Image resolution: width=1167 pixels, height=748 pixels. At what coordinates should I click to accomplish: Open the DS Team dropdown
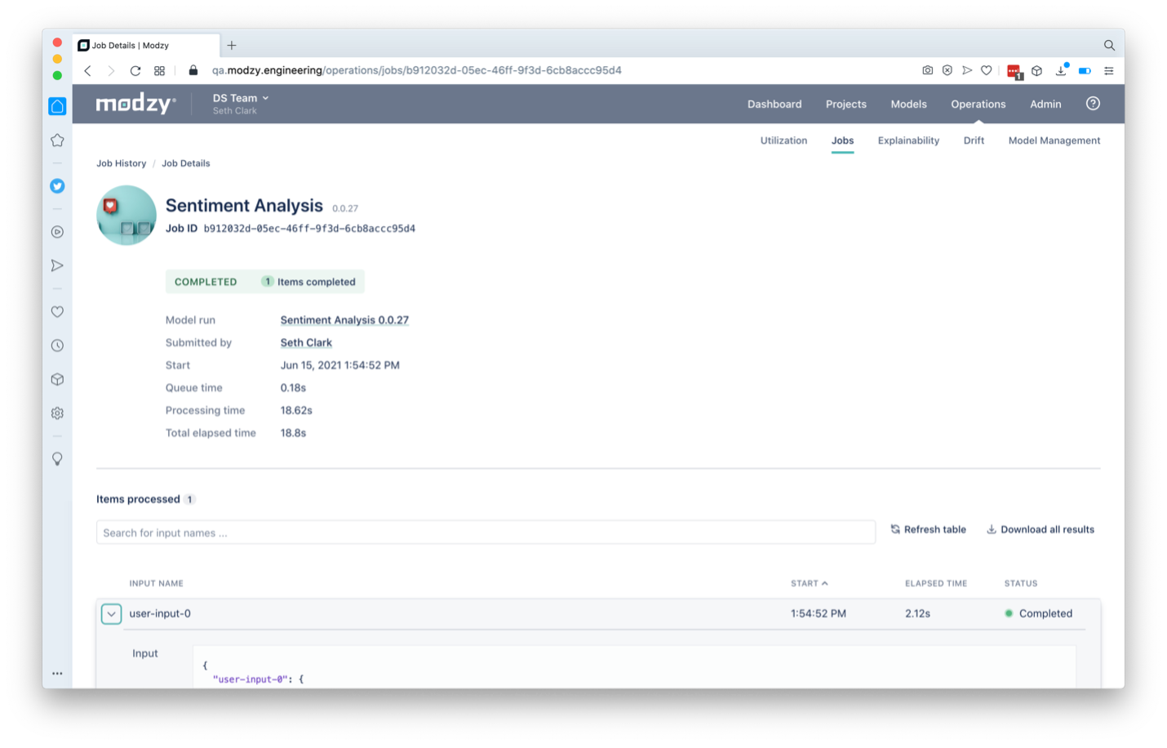(x=241, y=98)
